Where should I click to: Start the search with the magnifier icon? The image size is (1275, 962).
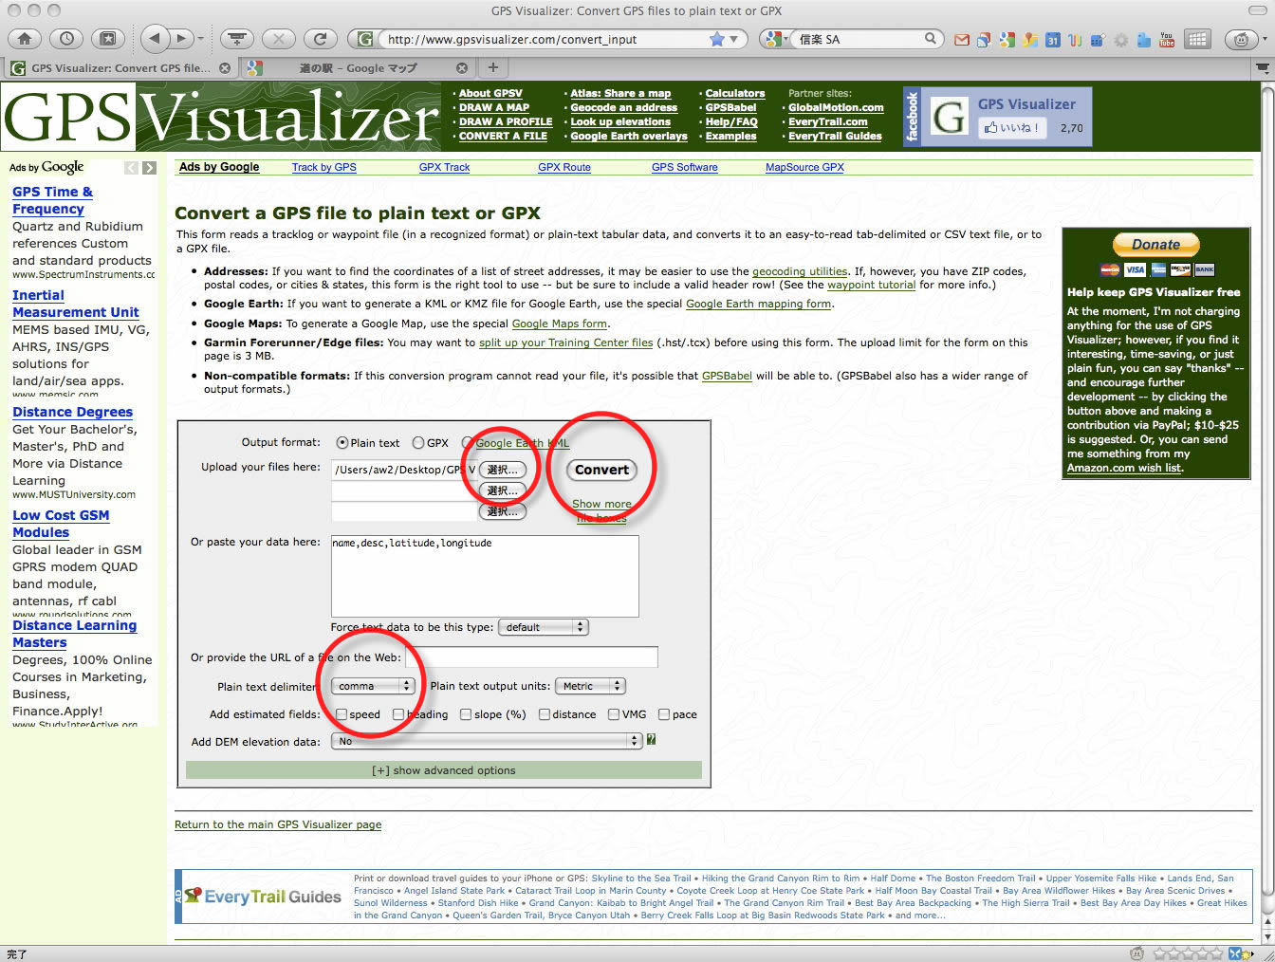(x=931, y=39)
